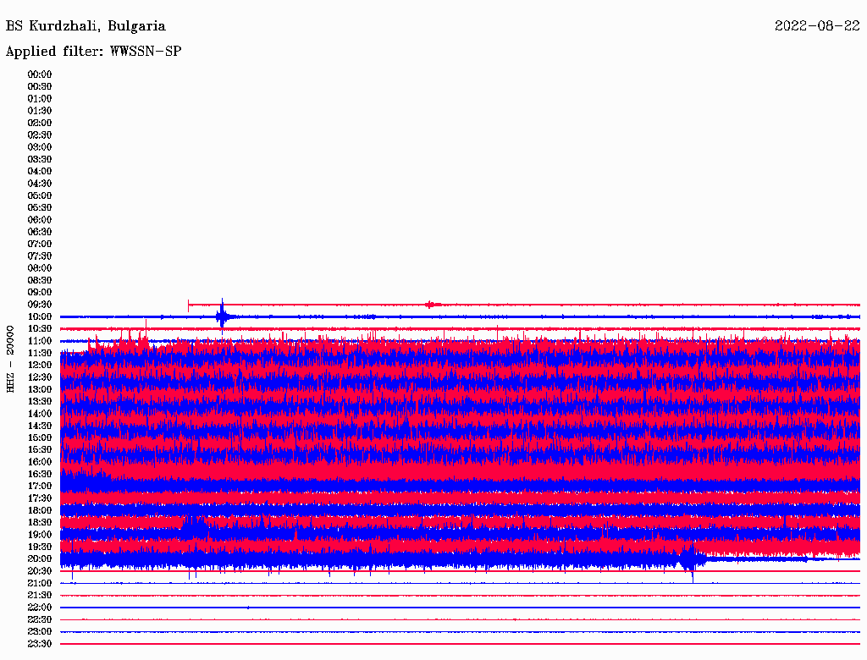Click the 21:00 time label

40,583
